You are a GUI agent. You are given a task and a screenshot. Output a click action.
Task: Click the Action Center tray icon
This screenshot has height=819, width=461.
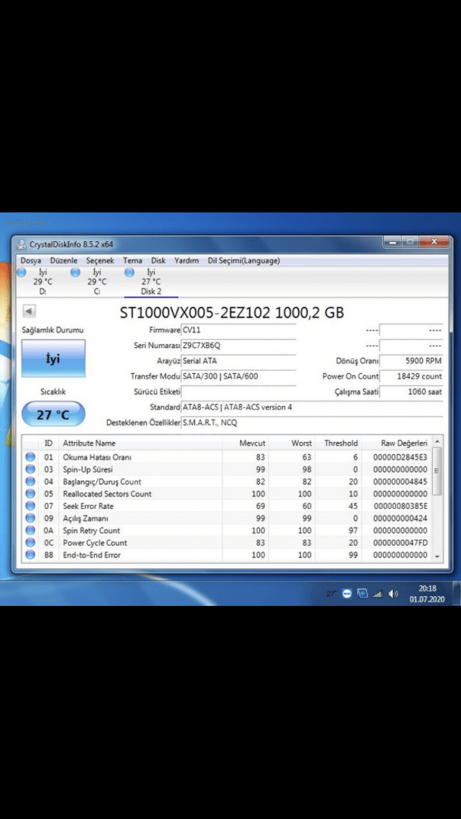(362, 594)
